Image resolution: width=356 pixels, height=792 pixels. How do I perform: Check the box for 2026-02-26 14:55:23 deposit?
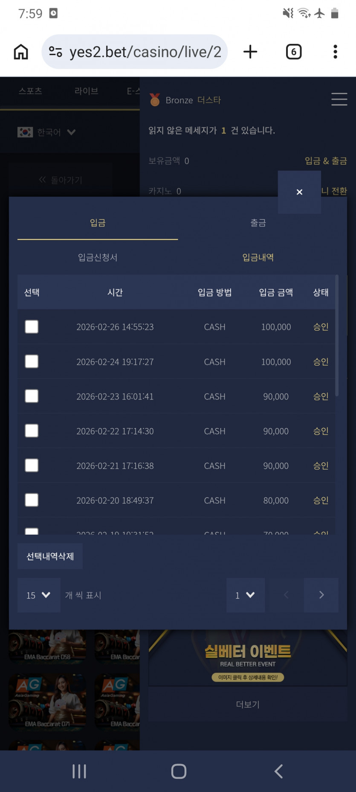point(32,327)
